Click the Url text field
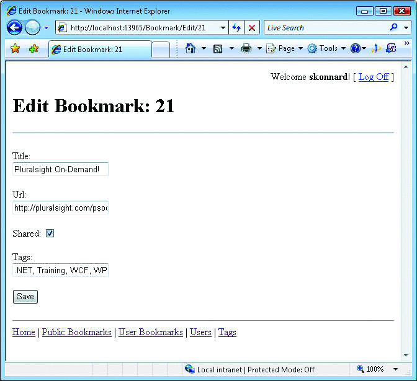Image resolution: width=417 pixels, height=381 pixels. click(x=60, y=208)
